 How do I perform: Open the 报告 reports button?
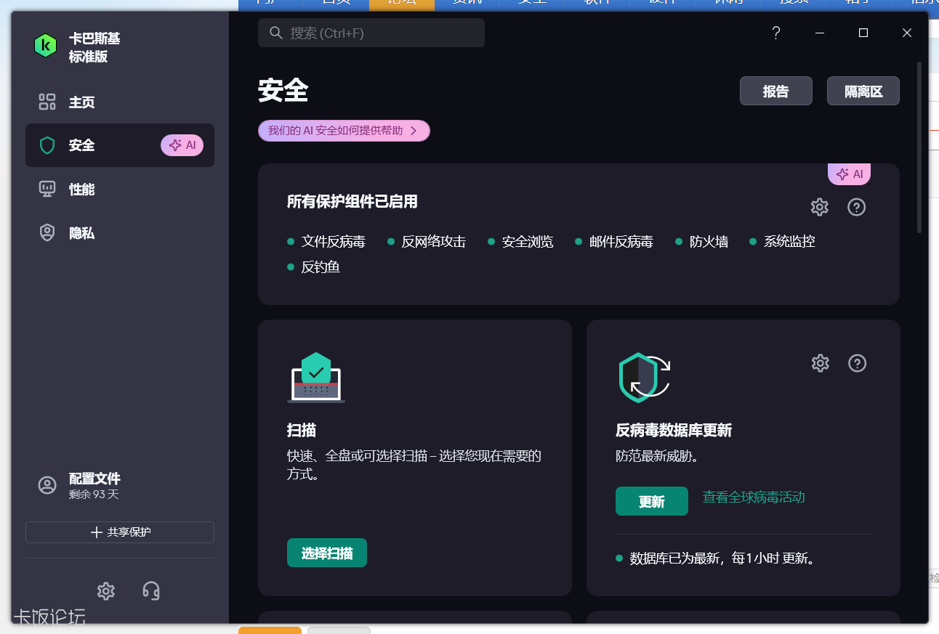pos(776,91)
